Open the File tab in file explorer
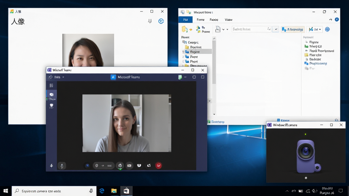349x196 pixels. (185, 19)
